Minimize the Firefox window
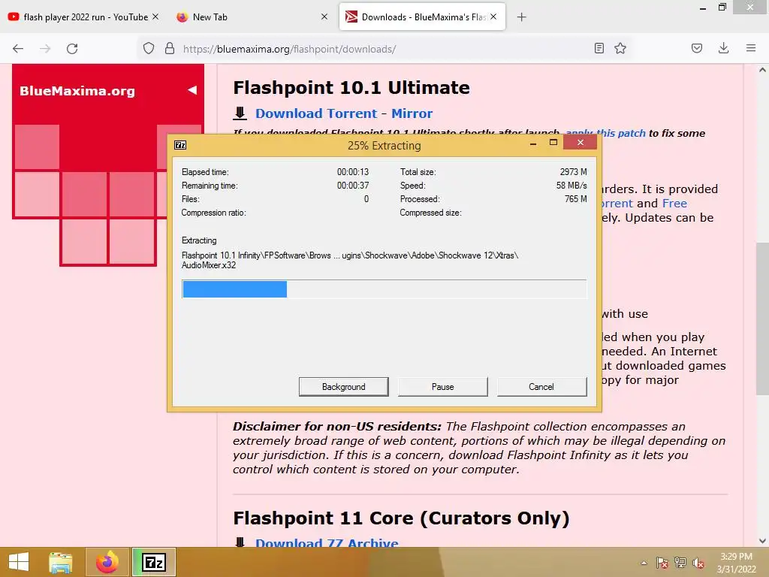Image resolution: width=769 pixels, height=577 pixels. pyautogui.click(x=703, y=8)
